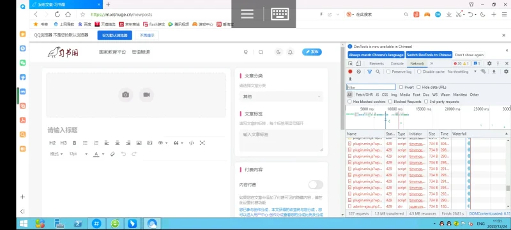Toggle bold formatting in the editor
The width and height of the screenshot is (511, 230).
pyautogui.click(x=74, y=143)
